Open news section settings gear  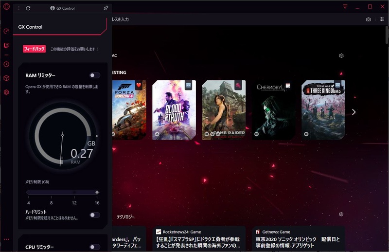click(341, 214)
